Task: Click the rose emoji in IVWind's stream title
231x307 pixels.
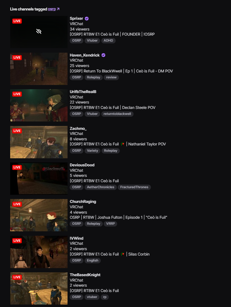Action: click(123, 254)
